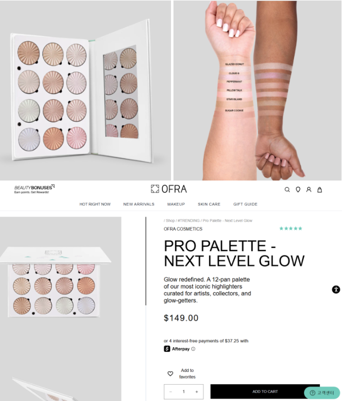The image size is (342, 401).
Task: Click the Afterpay info icon
Action: 193,349
